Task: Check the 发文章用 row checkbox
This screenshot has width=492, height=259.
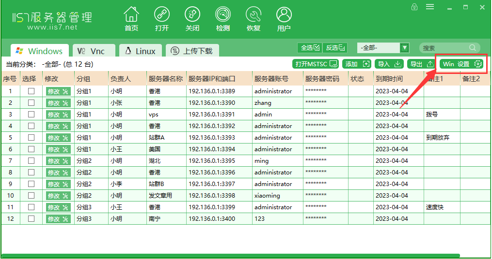Action: (x=31, y=195)
